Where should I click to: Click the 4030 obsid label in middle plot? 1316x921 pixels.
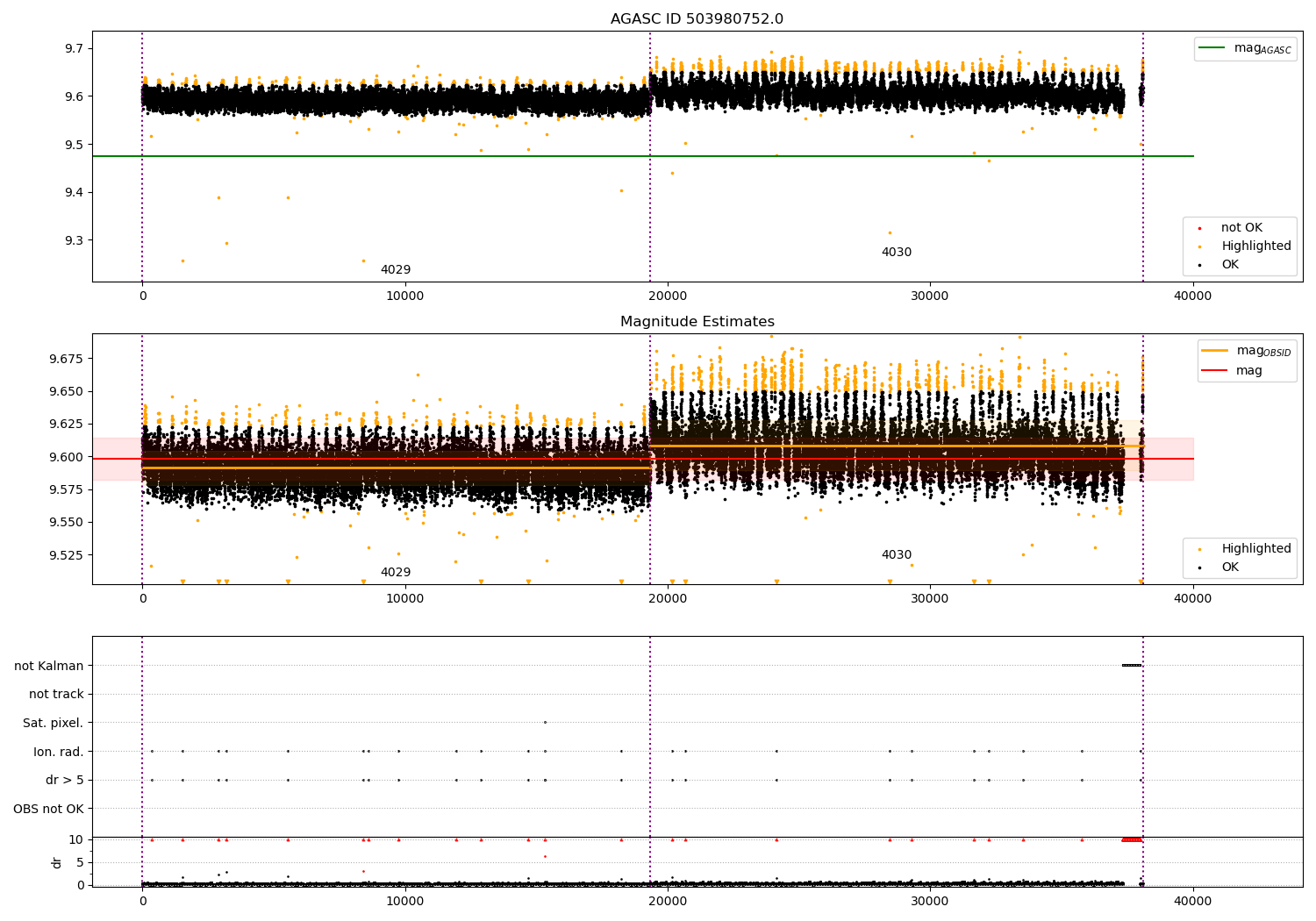coord(896,555)
